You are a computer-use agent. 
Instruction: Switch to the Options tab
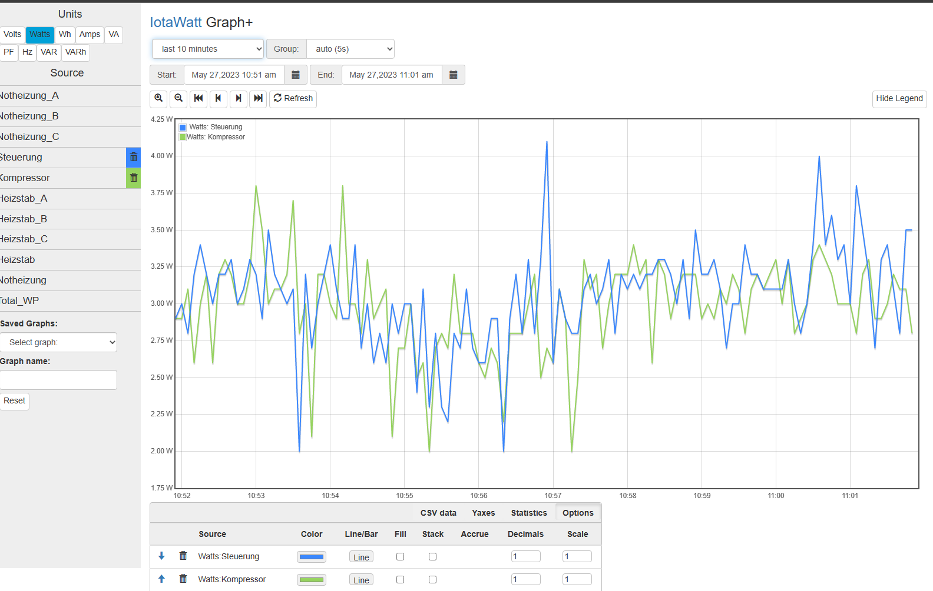578,513
